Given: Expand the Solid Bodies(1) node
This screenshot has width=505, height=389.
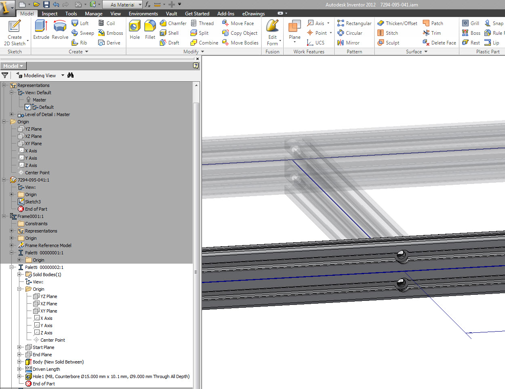Looking at the screenshot, I should click(x=19, y=275).
